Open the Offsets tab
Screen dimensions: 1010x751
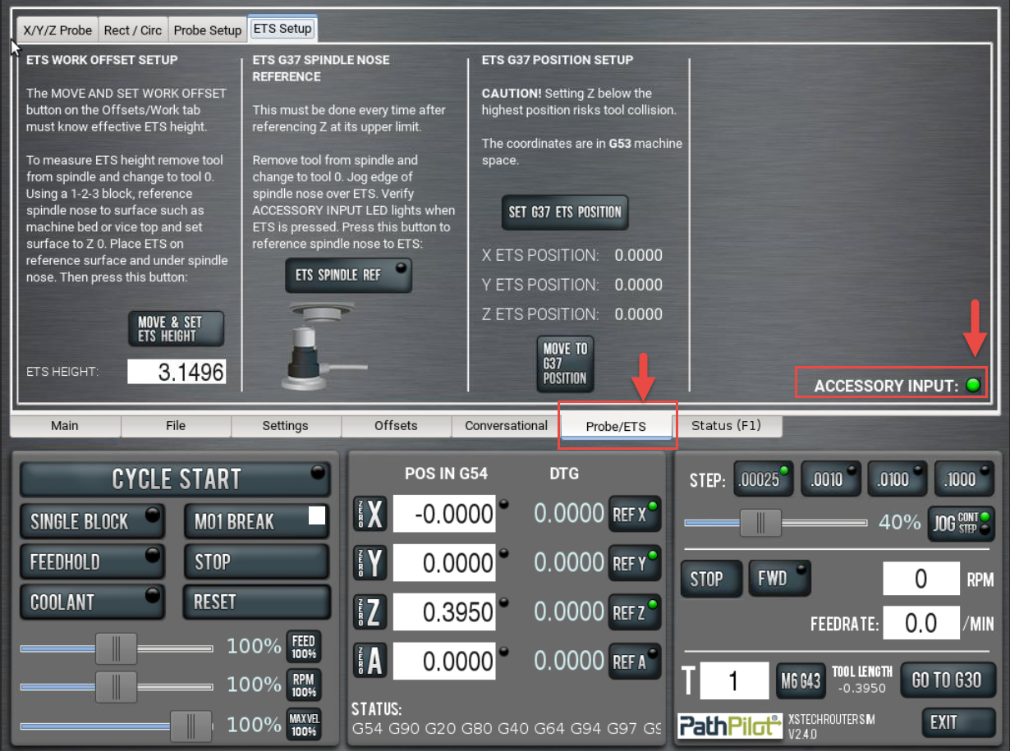[x=396, y=426]
